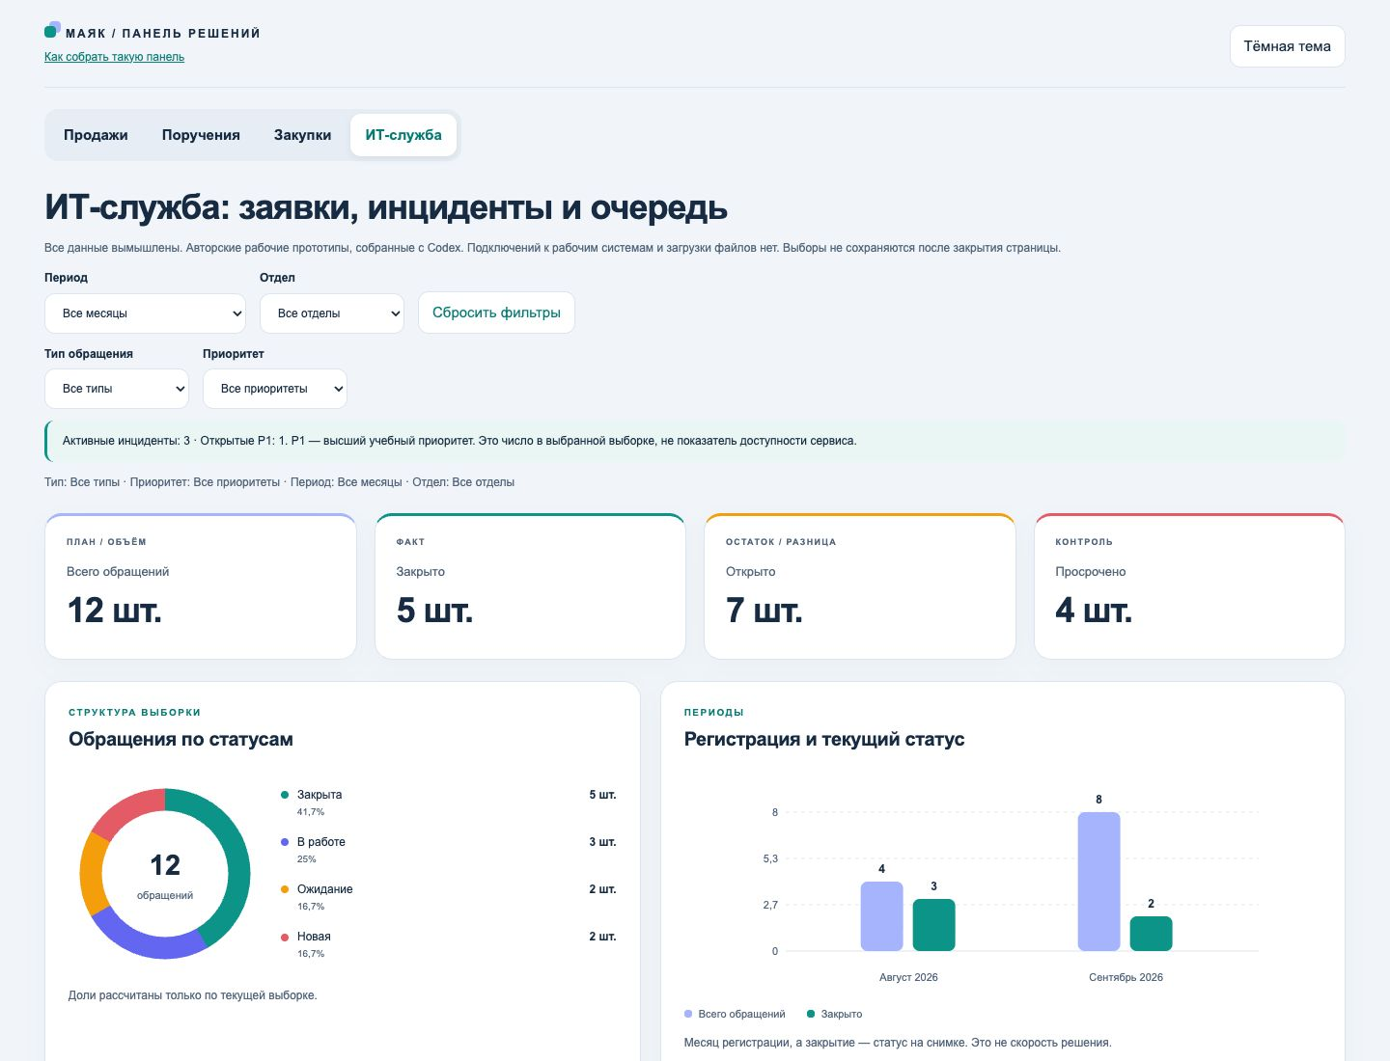Click the Просрочено 4 шт. card

(1189, 586)
